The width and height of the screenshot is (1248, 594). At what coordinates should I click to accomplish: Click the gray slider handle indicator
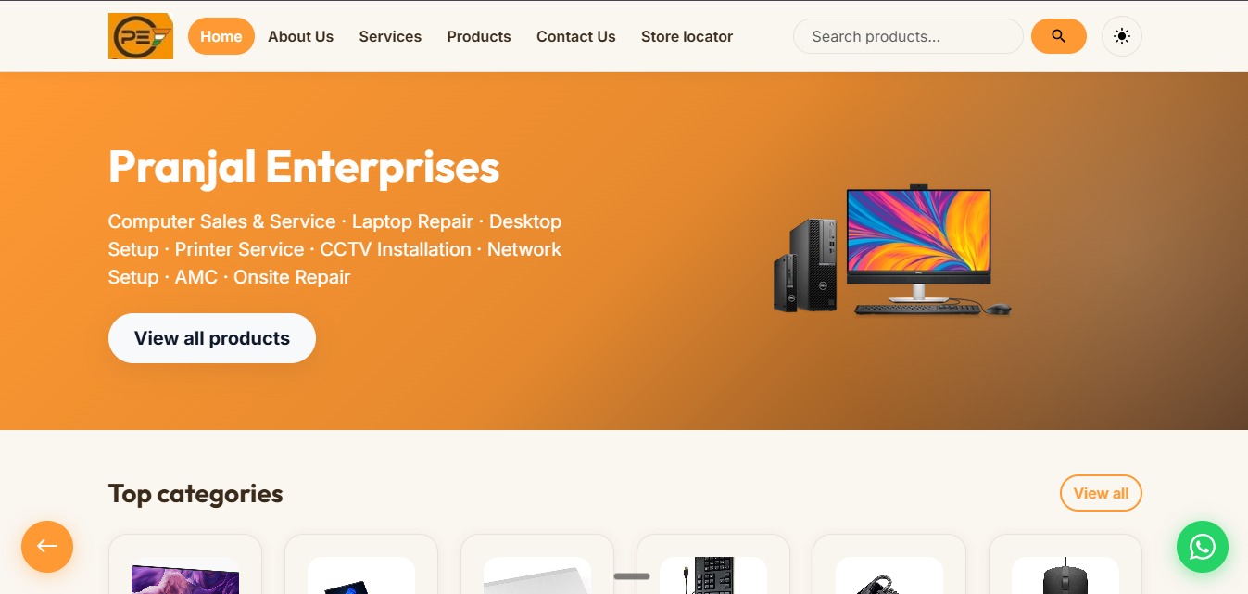[x=632, y=576]
